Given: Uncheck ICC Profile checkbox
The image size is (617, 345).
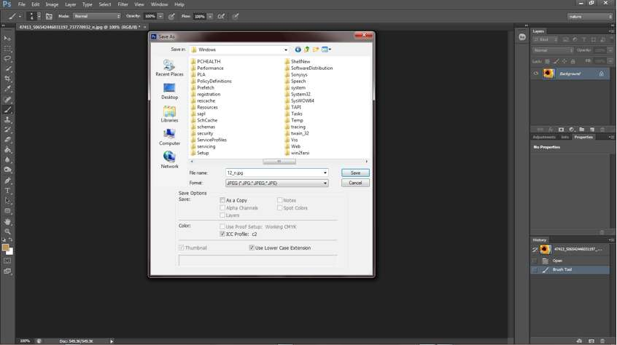Looking at the screenshot, I should point(222,234).
